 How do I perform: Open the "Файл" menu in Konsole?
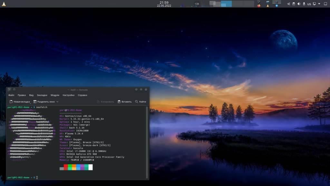tap(11, 95)
